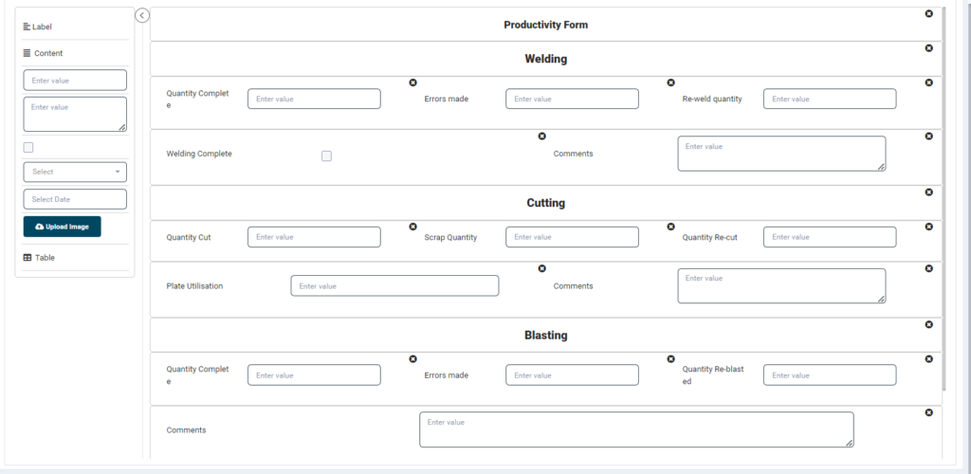971x474 pixels.
Task: Remove Scrap Quantity field via its X icon
Action: (670, 228)
